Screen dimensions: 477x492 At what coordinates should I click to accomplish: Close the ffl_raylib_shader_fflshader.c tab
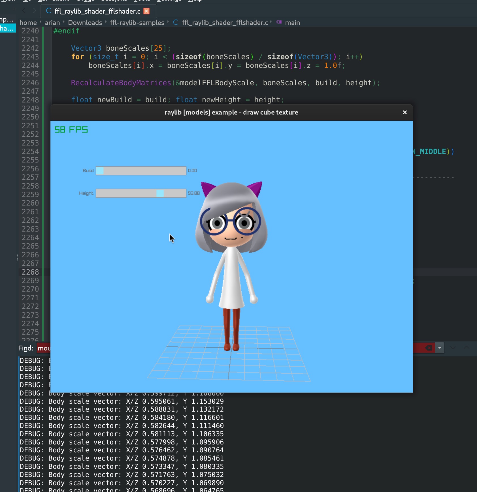point(146,11)
